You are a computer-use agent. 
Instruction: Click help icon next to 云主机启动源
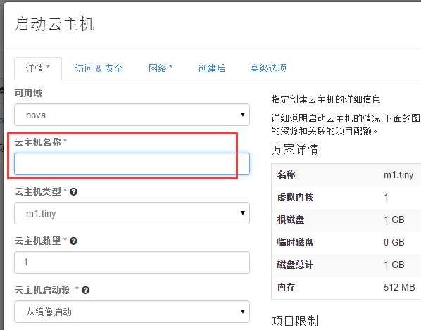pos(85,291)
